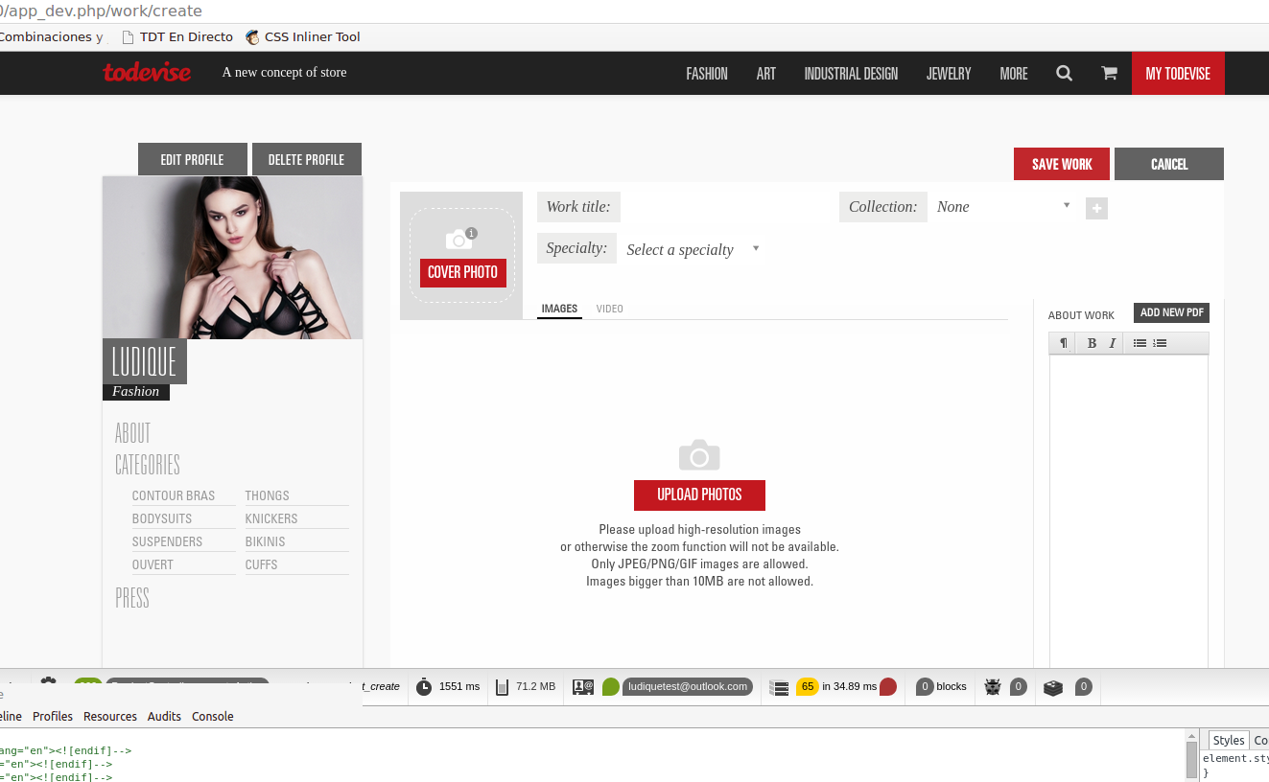Open the THONGS category

tap(267, 495)
